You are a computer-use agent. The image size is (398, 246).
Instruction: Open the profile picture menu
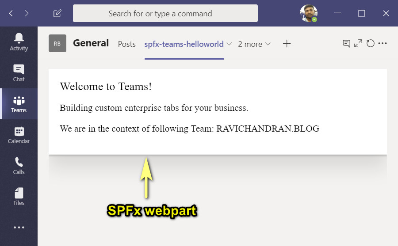pos(308,13)
